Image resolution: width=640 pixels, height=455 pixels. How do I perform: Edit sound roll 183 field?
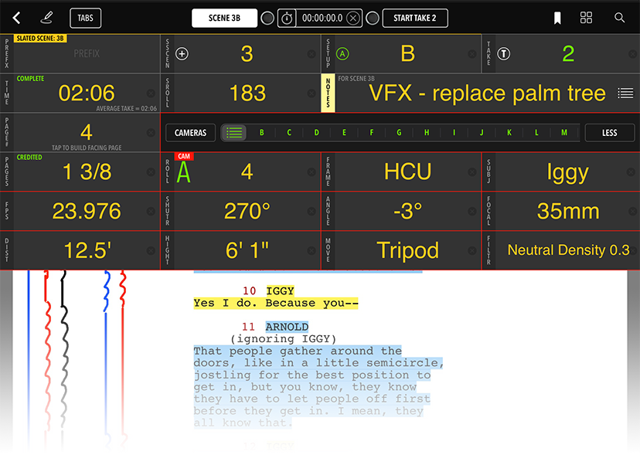[247, 93]
